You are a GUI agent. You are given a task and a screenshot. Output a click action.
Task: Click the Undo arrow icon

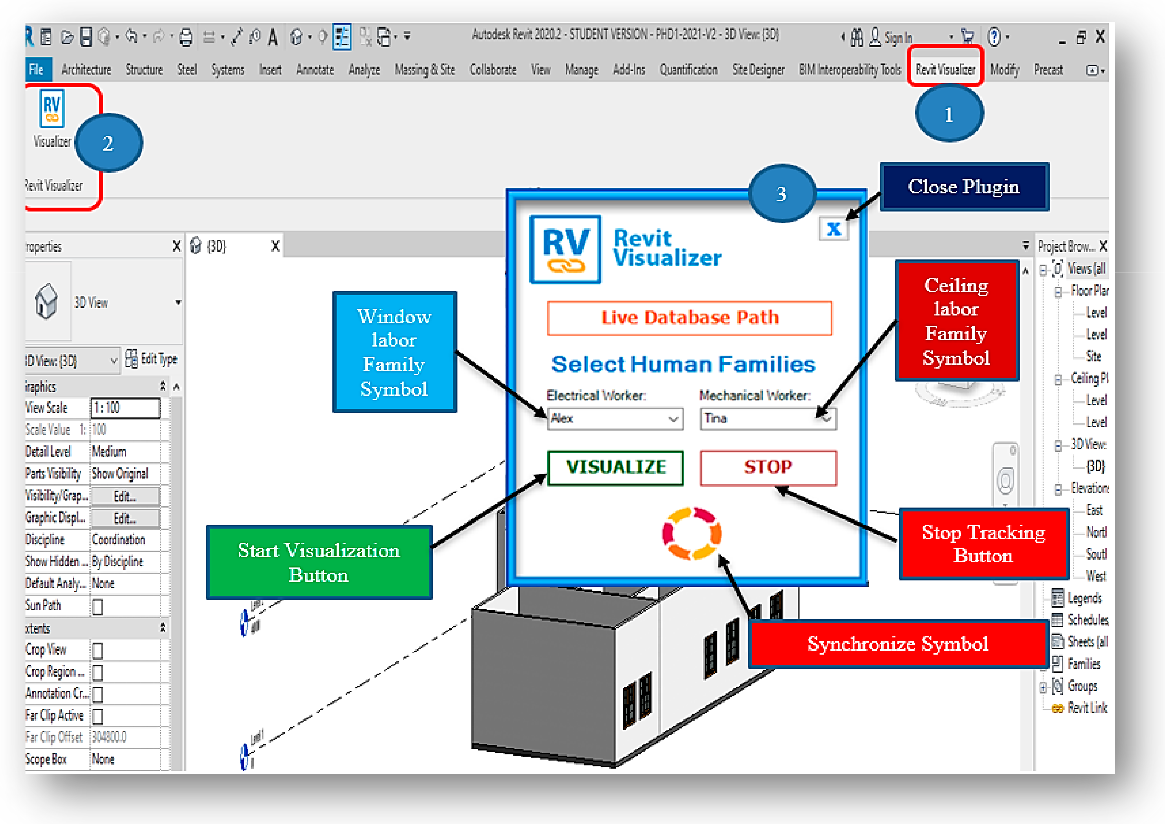[131, 37]
